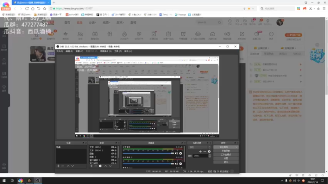Click the undo-close-tab arrow in browser toolbar
The width and height of the screenshot is (328, 184).
pos(39,9)
